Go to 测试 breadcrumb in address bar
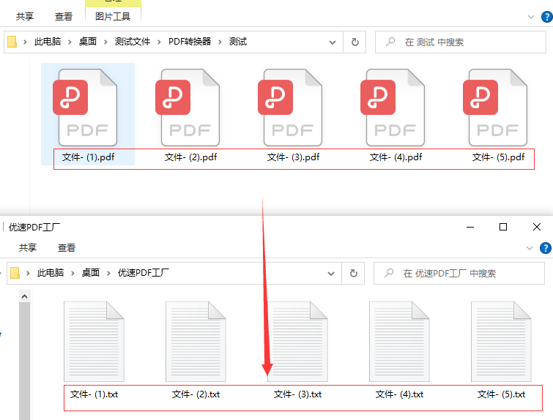 pos(238,42)
